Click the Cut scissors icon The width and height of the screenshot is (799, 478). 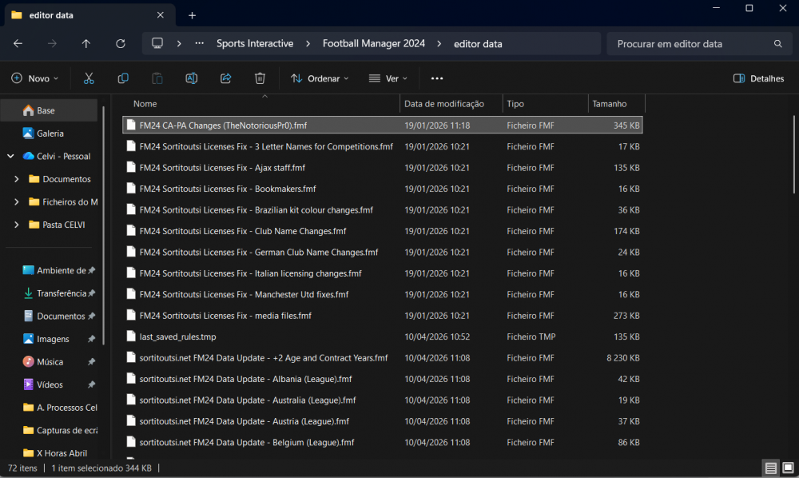coord(89,78)
